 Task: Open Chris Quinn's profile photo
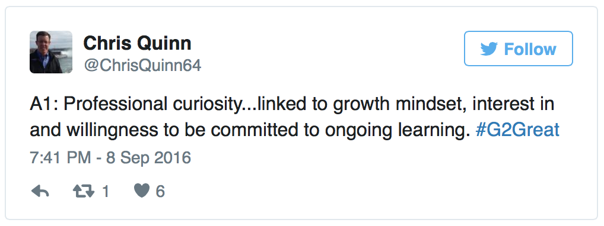[x=51, y=52]
